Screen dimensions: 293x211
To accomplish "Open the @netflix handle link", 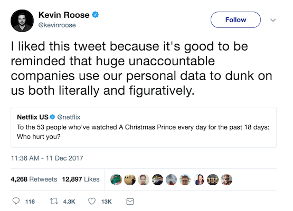I will pos(69,117).
